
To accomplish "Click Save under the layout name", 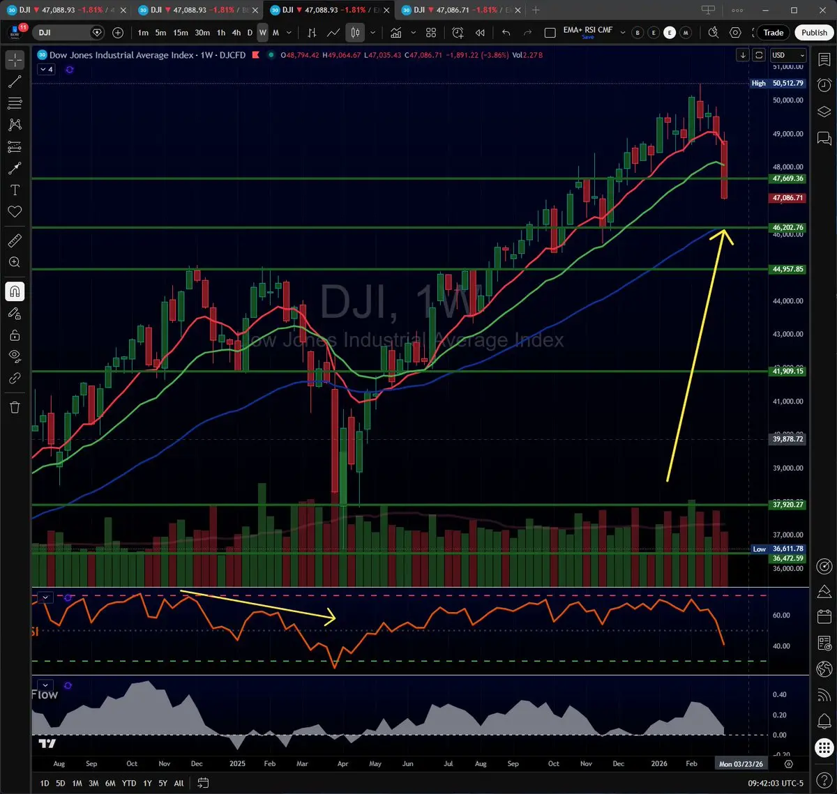I will coord(588,37).
